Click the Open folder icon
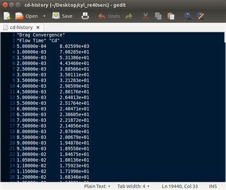The width and height of the screenshot is (226, 190). pyautogui.click(x=20, y=16)
